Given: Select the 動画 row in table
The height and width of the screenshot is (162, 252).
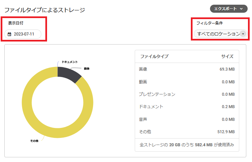Looking at the screenshot, I should tap(186, 82).
